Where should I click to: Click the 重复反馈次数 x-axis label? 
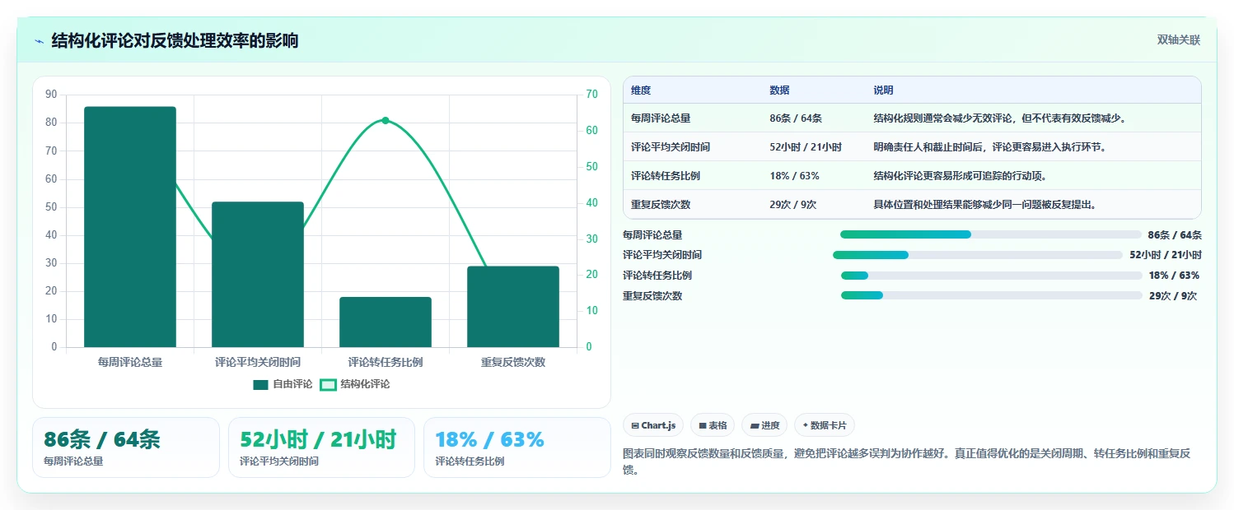(513, 362)
